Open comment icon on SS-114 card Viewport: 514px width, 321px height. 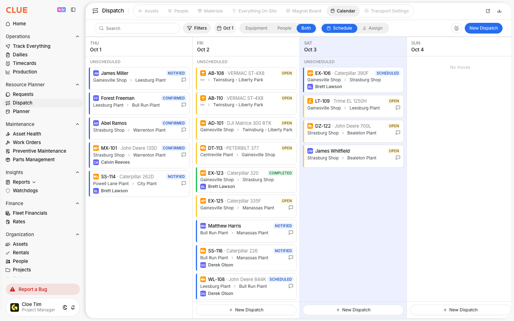tap(184, 183)
